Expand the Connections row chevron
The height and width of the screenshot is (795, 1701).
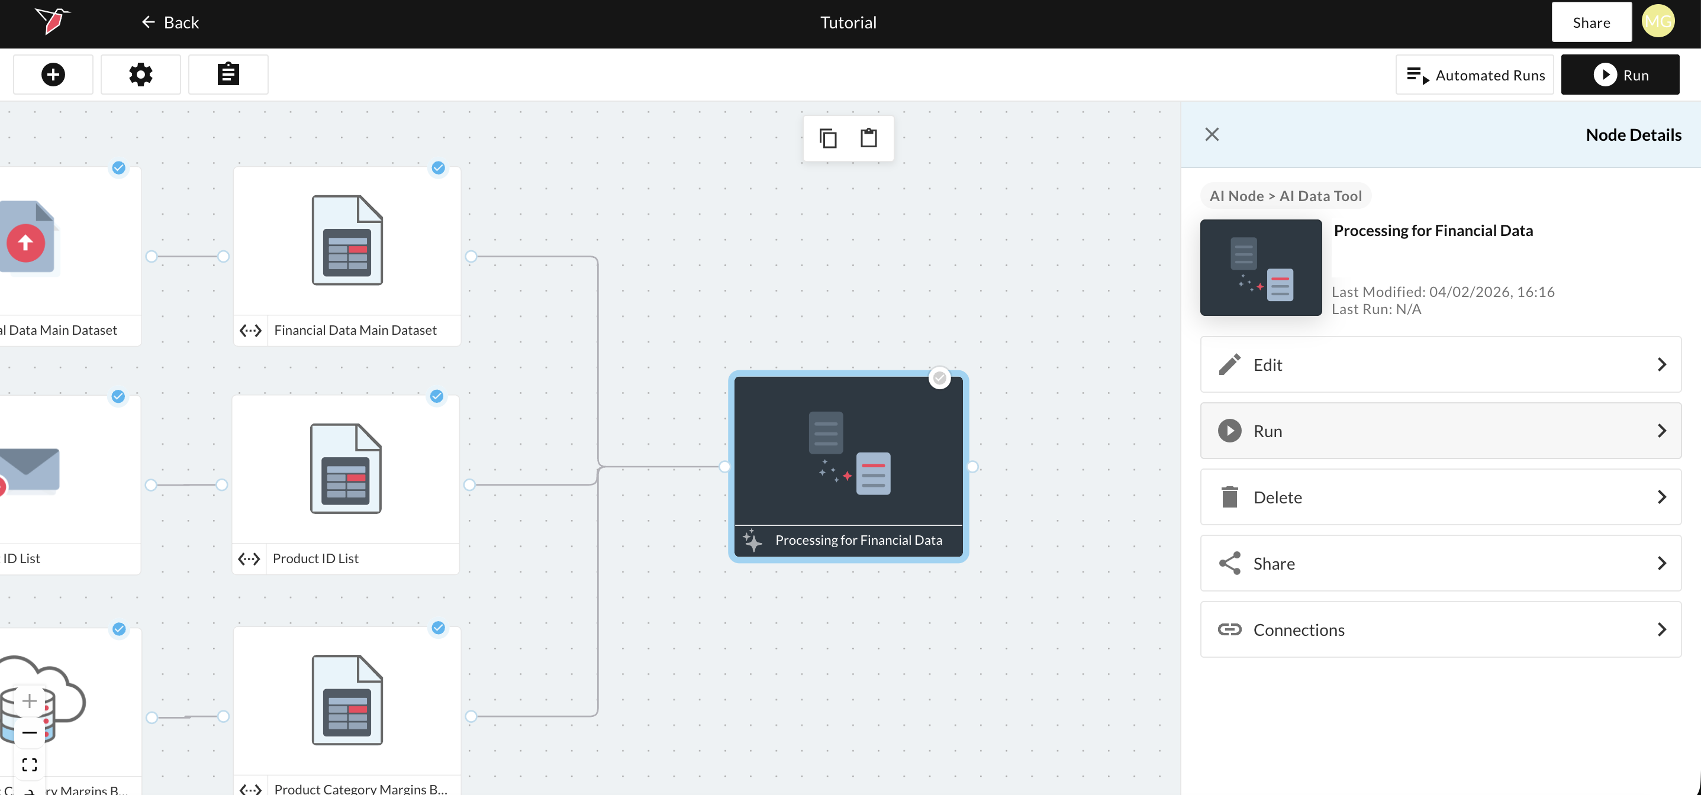click(x=1661, y=629)
